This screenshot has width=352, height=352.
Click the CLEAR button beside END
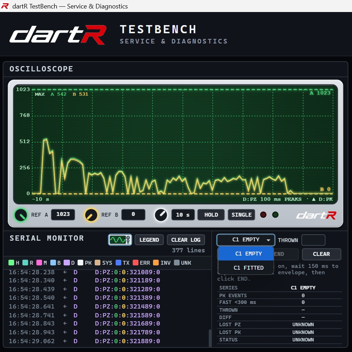(321, 254)
